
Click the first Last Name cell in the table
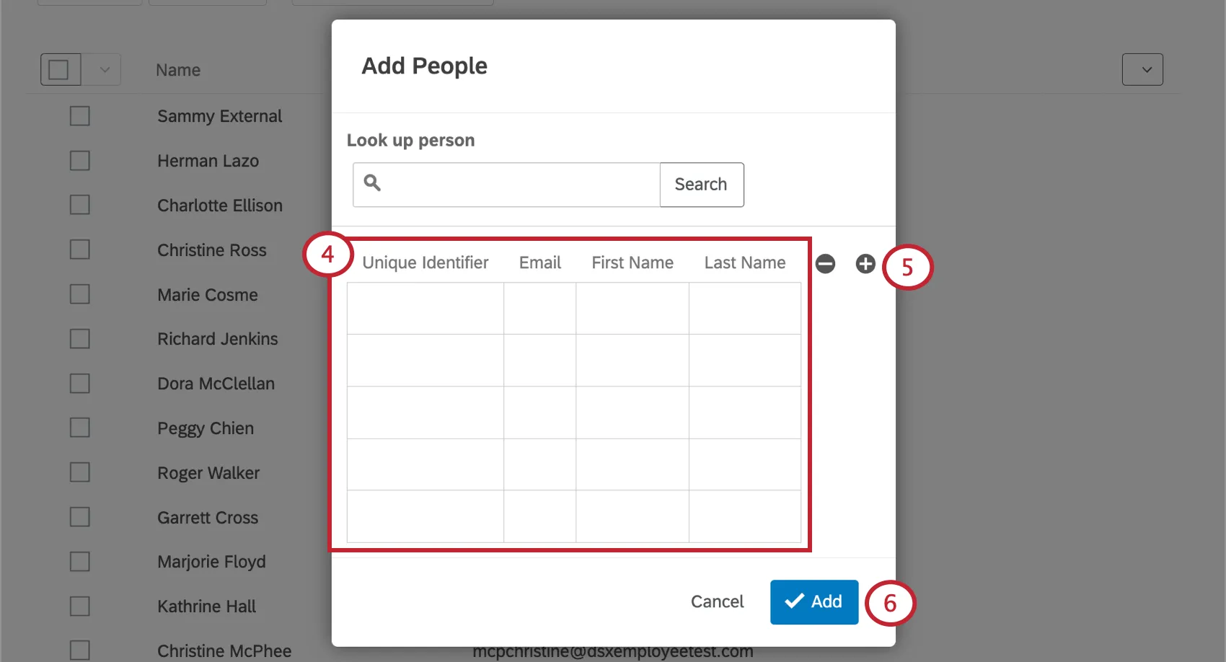[745, 308]
